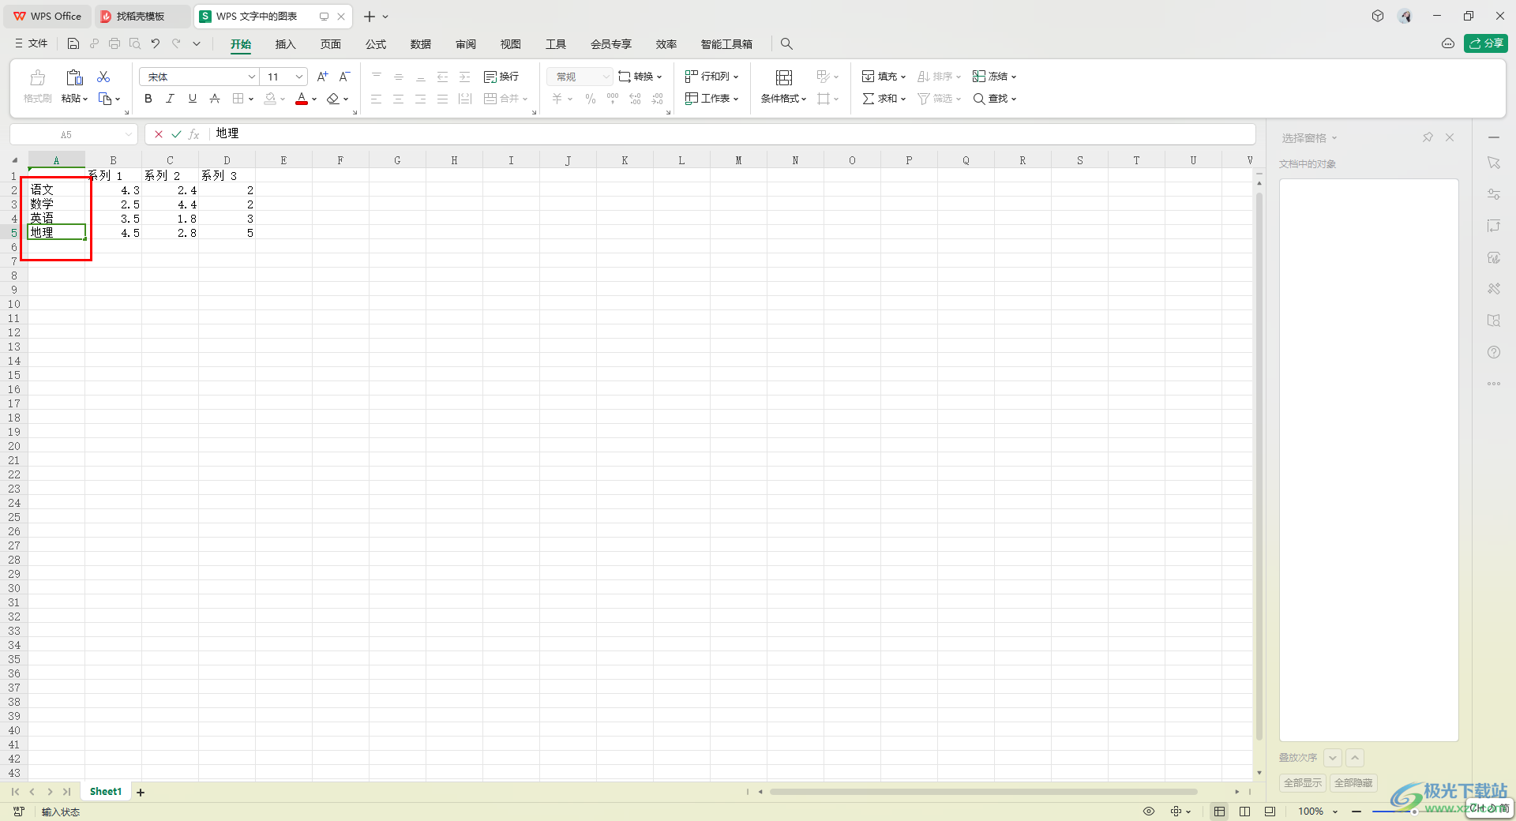The image size is (1516, 821).
Task: Open Print Preview from quick toolbar
Action: pos(135,44)
